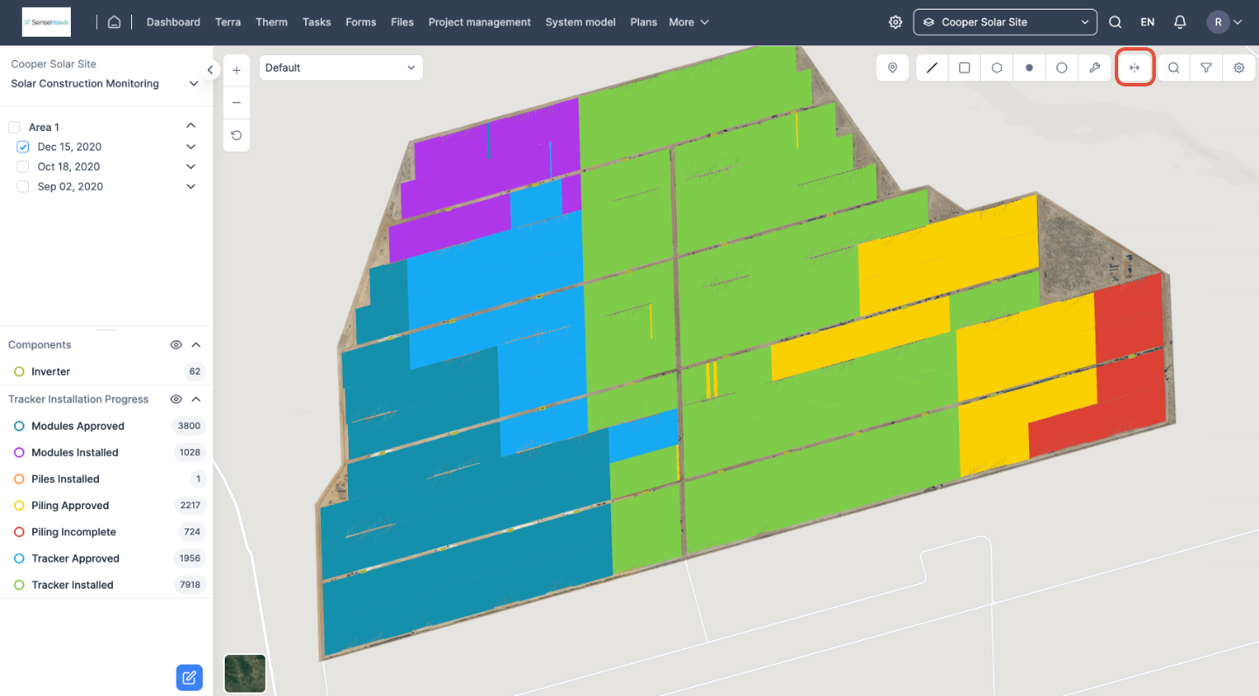Viewport: 1259px width, 696px height.
Task: Click the blue edit button
Action: point(189,677)
